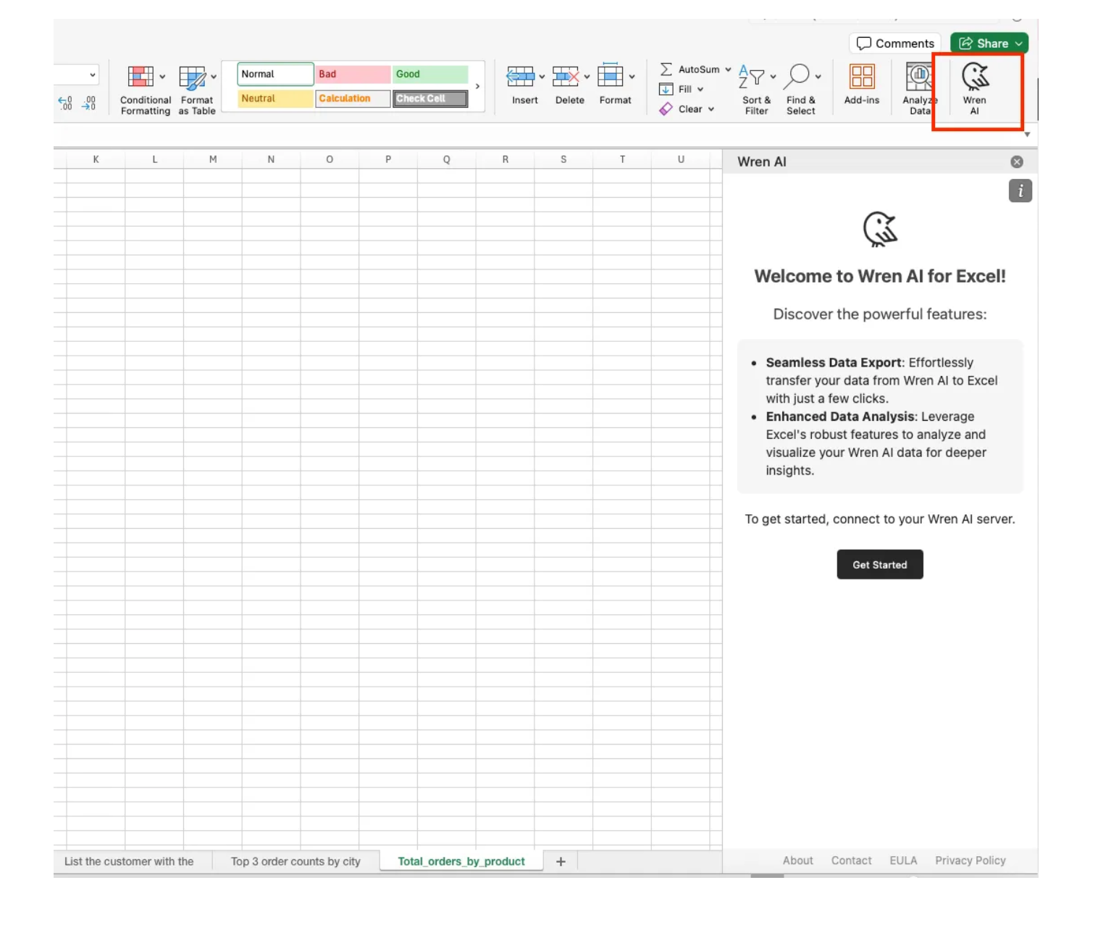Open the About link in pane footer
The height and width of the screenshot is (930, 1111).
point(797,860)
